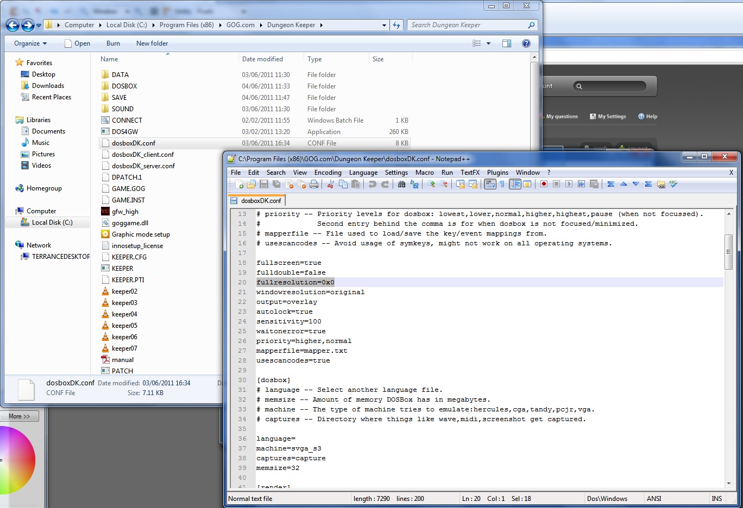Viewport: 743px width, 508px height.
Task: Open the change view options dropdown arrow
Action: point(488,43)
